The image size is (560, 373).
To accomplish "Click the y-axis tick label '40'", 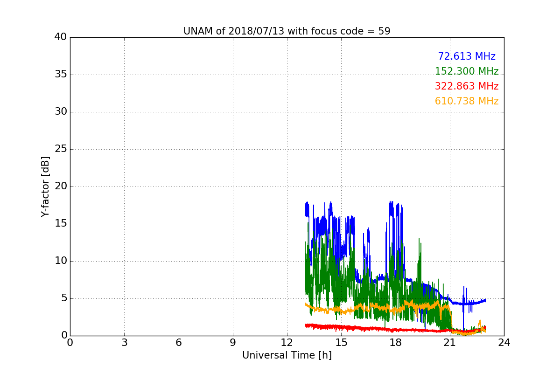I will [61, 37].
